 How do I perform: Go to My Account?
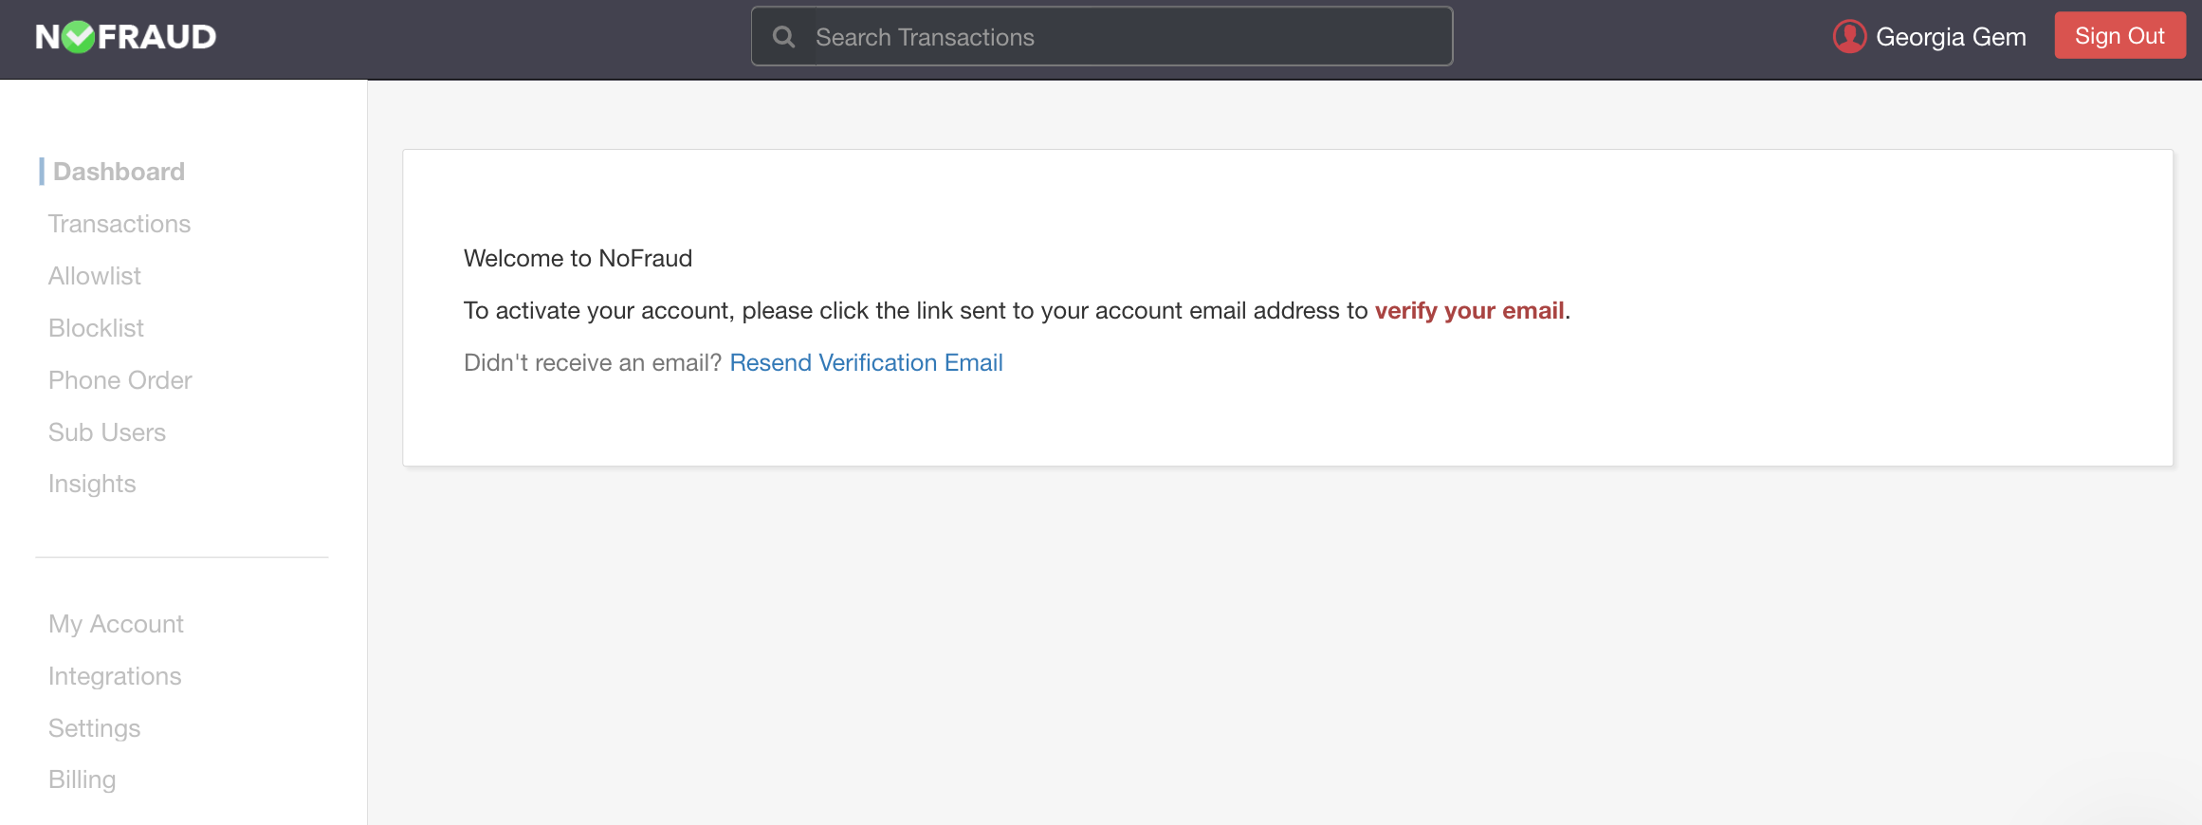(x=116, y=623)
